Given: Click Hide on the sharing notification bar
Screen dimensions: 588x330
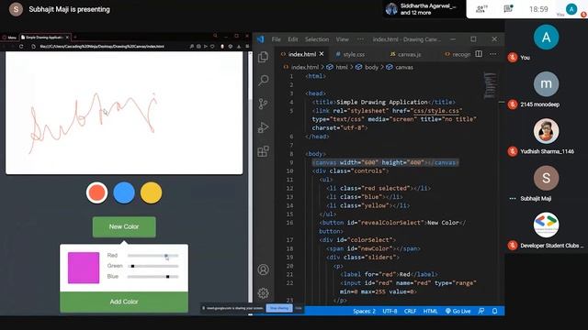Looking at the screenshot, I should click(x=299, y=308).
